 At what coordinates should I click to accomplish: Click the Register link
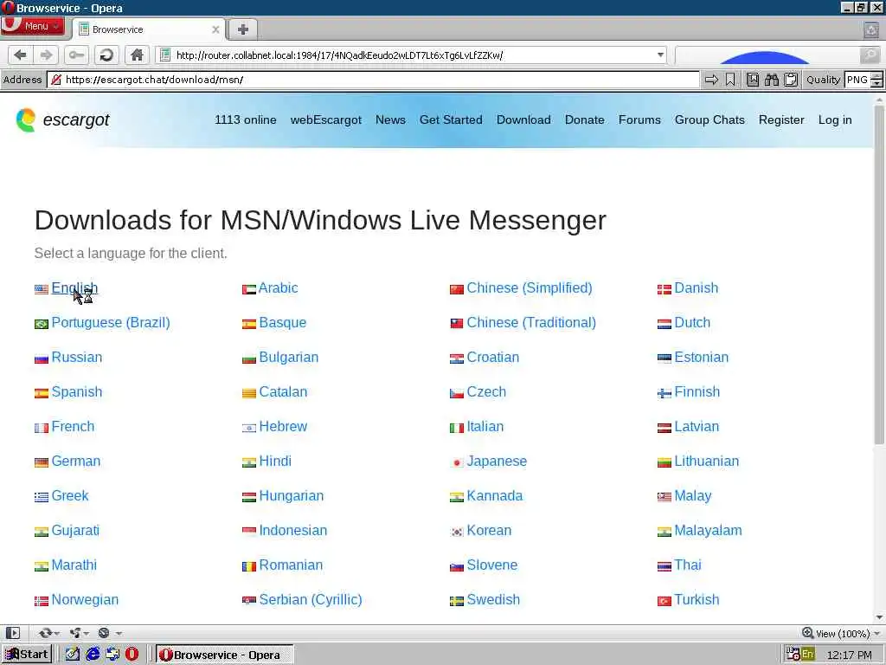pos(781,119)
